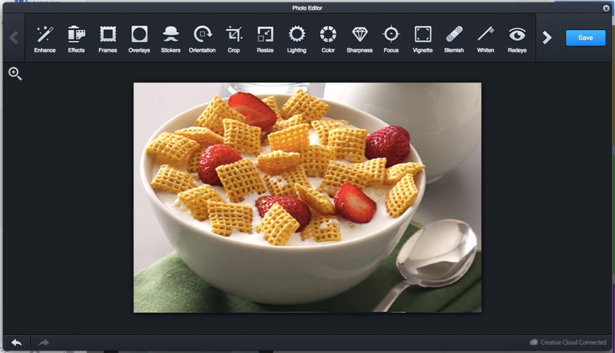Viewport: 615px width, 353px height.
Task: Undo the last edit
Action: [17, 343]
